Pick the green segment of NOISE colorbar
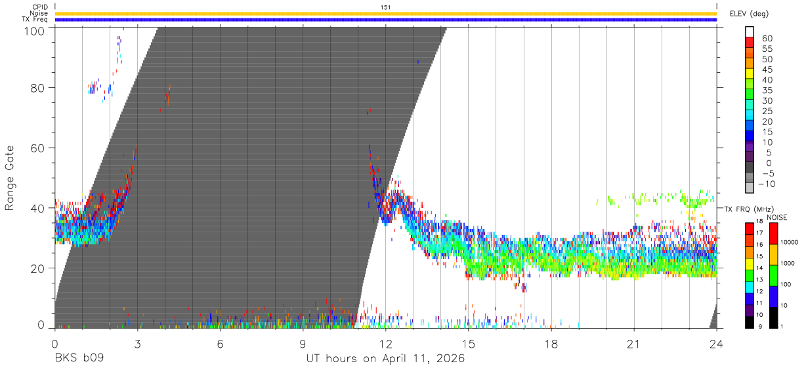The height and width of the screenshot is (372, 806). point(774,276)
